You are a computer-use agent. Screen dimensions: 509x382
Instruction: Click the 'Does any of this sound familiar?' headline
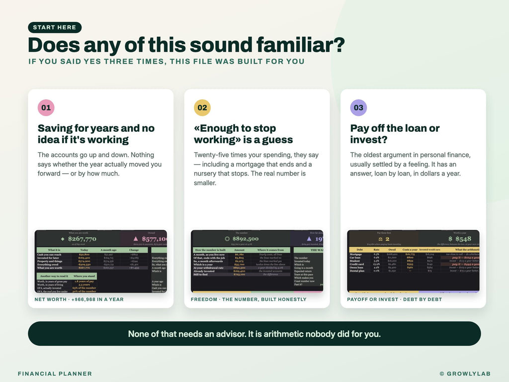[x=186, y=44]
